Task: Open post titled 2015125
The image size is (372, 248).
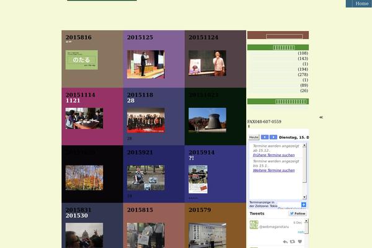Action: [140, 37]
